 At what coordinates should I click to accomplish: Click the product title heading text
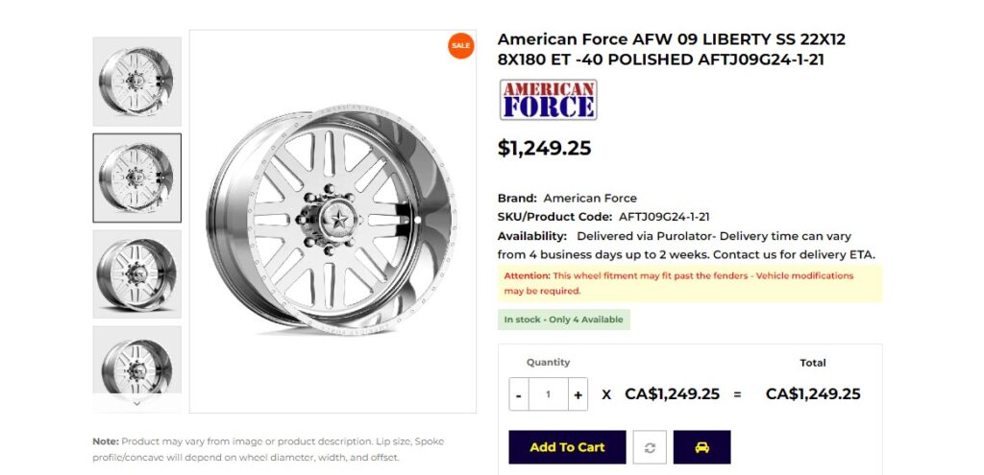click(x=671, y=49)
